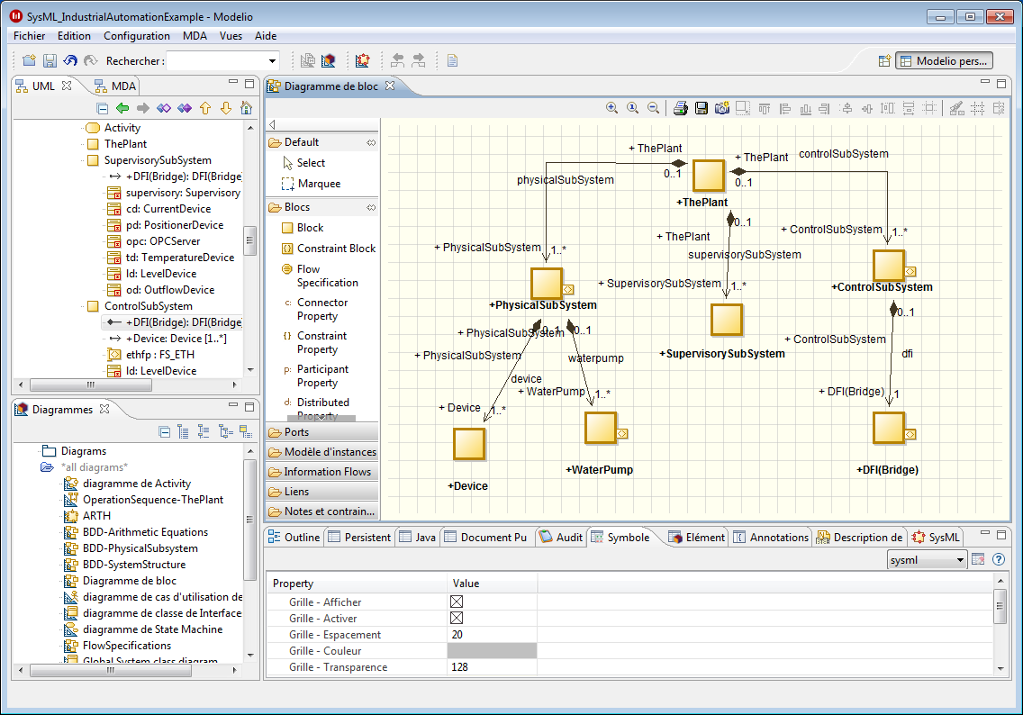Choose the Select tool in the palette
Image resolution: width=1023 pixels, height=715 pixels.
coord(304,162)
